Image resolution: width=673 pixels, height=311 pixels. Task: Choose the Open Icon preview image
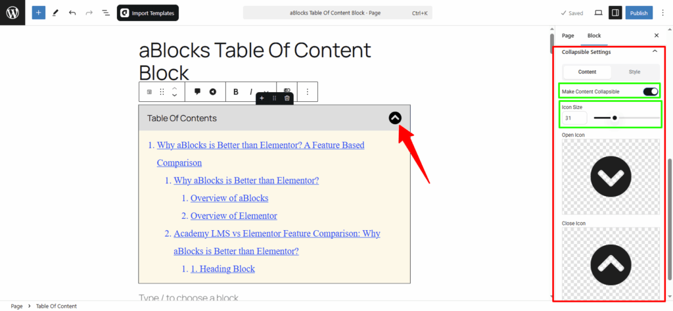click(611, 177)
